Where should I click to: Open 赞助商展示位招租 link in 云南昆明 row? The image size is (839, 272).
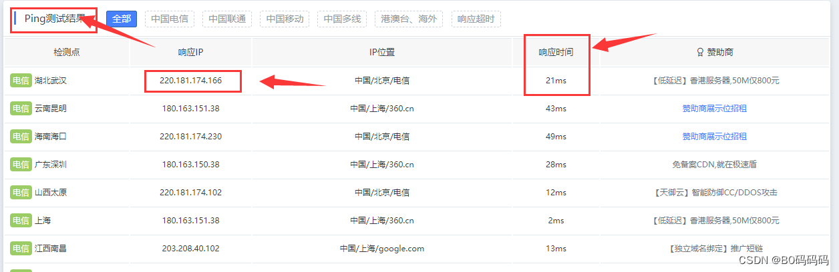pos(715,109)
